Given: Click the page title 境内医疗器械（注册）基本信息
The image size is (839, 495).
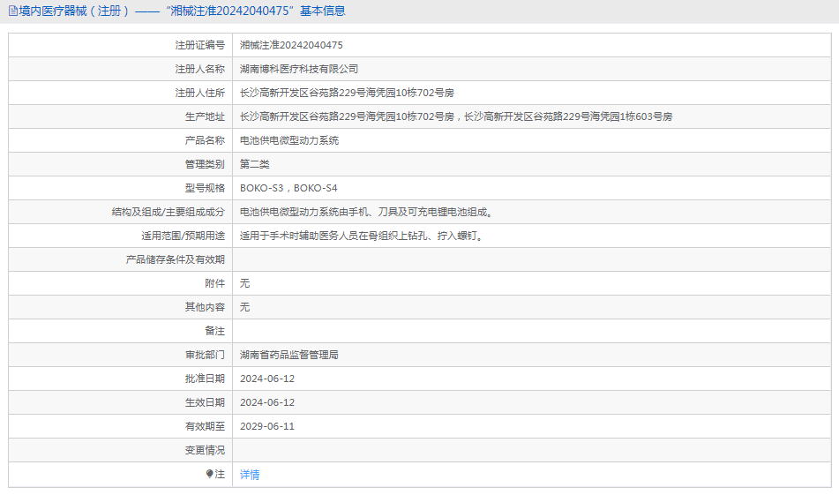Looking at the screenshot, I should (182, 11).
